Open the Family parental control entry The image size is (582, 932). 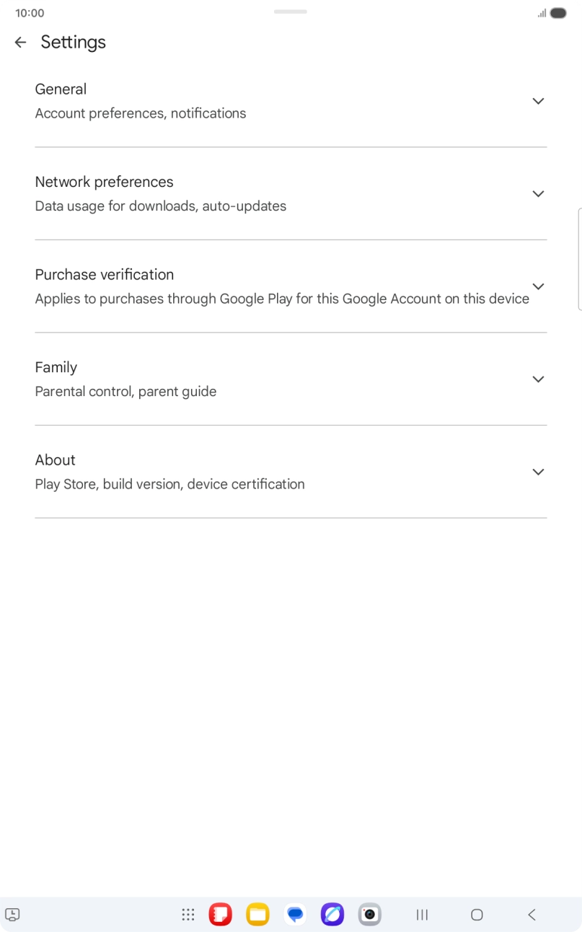(x=125, y=379)
